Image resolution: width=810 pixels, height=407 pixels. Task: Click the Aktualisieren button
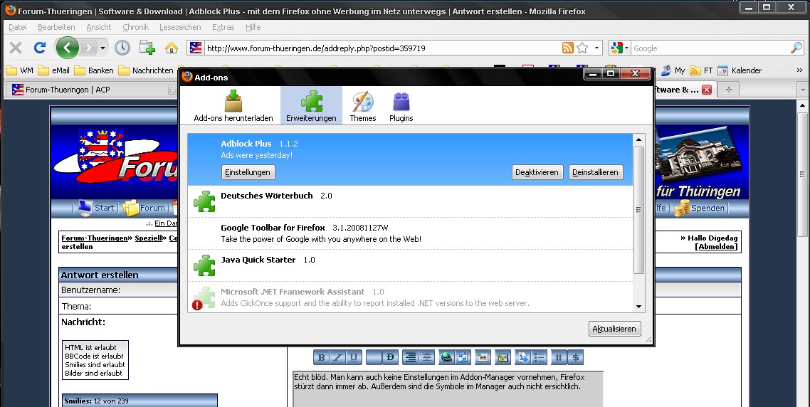pyautogui.click(x=614, y=329)
